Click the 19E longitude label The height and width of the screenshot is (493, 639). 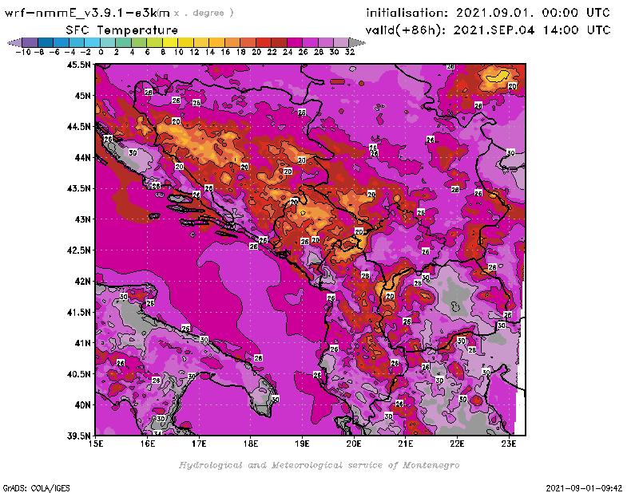(302, 444)
